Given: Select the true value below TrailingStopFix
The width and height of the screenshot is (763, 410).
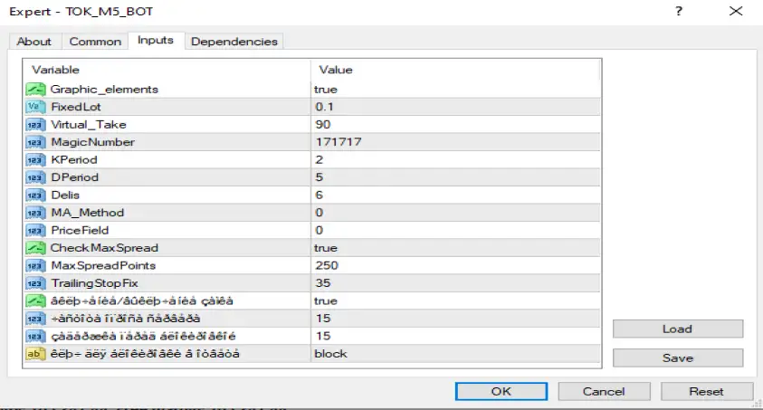Looking at the screenshot, I should [x=453, y=300].
